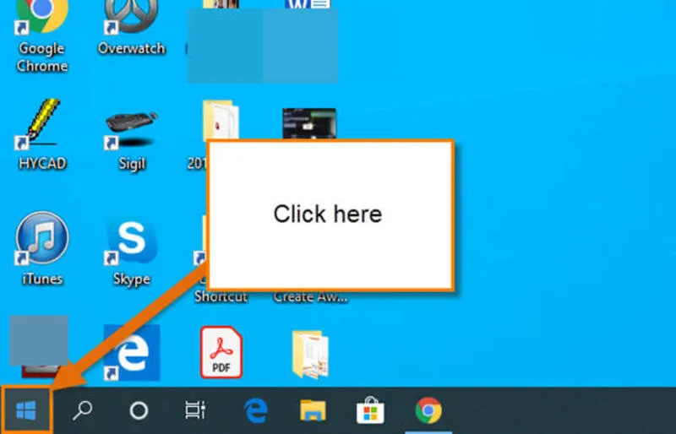This screenshot has height=434, width=676.
Task: Select the dark screenshot thumbnail on desktop
Action: 309,123
